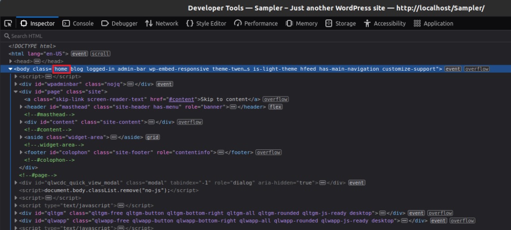511x230 pixels.
Task: Click ellipsis in quick view modal div
Action: pyautogui.click(x=323, y=183)
